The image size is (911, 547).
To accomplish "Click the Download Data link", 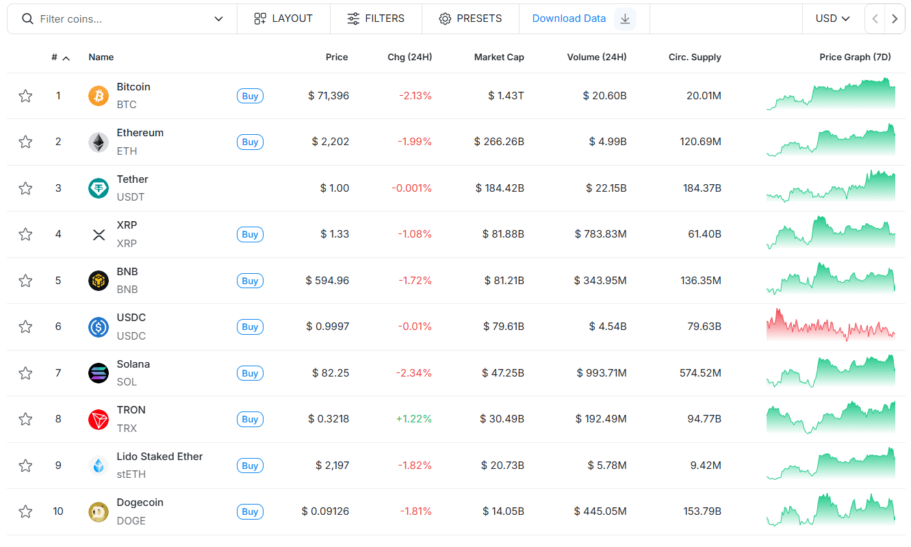I will (569, 18).
